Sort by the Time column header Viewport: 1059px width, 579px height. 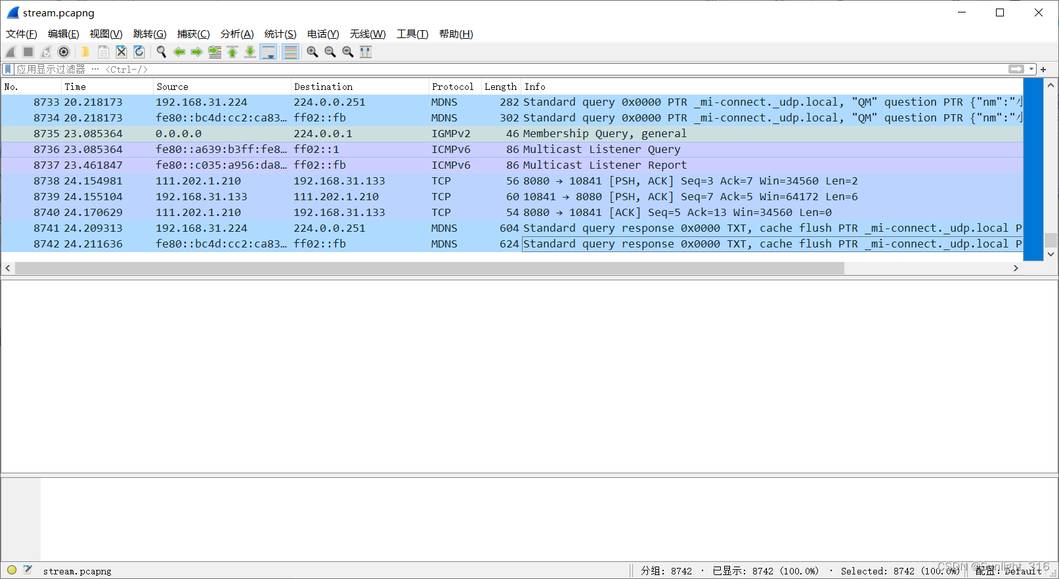(x=108, y=87)
